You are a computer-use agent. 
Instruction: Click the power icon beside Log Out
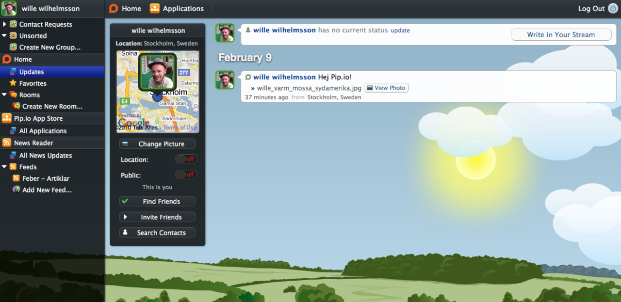(613, 9)
